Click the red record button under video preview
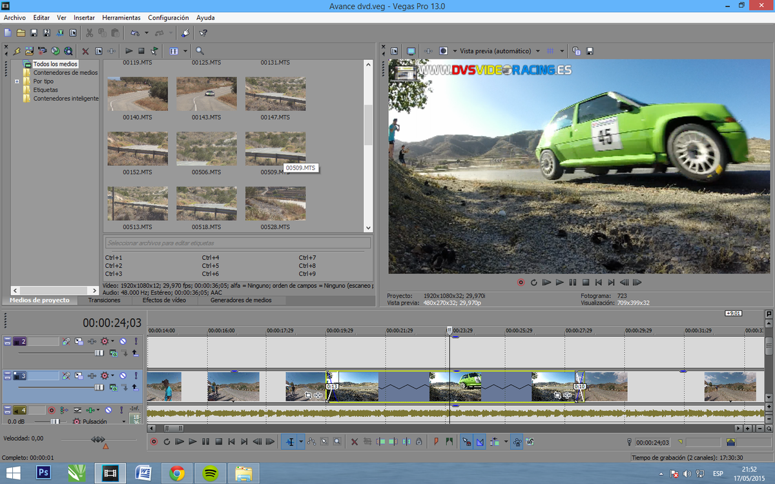The width and height of the screenshot is (775, 484). click(521, 282)
